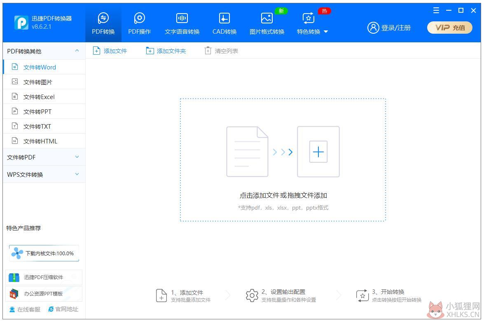Click the 添加文件 toolbar label
This screenshot has width=484, height=321.
(x=115, y=51)
